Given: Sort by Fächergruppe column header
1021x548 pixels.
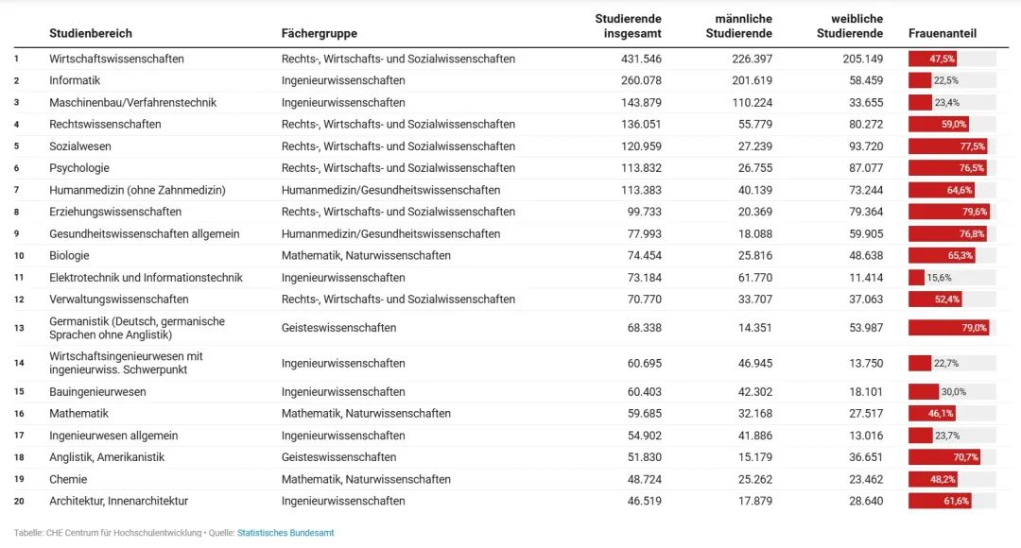Looking at the screenshot, I should pyautogui.click(x=320, y=33).
